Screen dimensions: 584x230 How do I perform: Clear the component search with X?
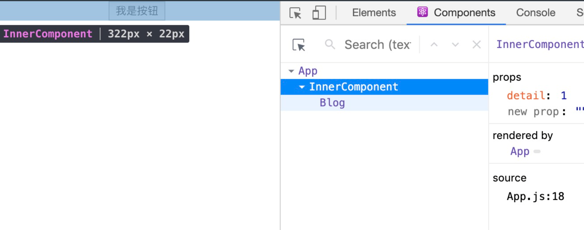[x=477, y=45]
